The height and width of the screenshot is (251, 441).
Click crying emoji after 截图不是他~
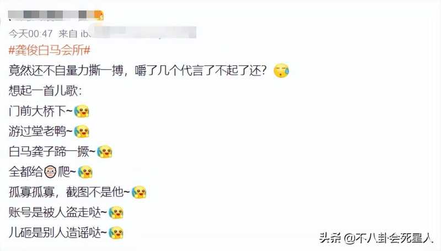pyautogui.click(x=139, y=192)
